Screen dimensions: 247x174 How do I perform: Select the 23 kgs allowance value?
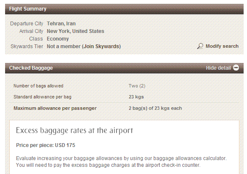(136, 97)
